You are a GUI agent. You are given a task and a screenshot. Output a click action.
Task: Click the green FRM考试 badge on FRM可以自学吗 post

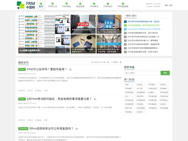click(22, 69)
